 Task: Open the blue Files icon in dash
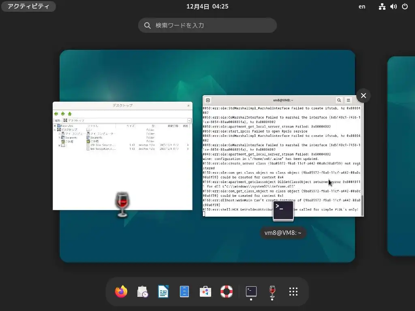pyautogui.click(x=184, y=292)
